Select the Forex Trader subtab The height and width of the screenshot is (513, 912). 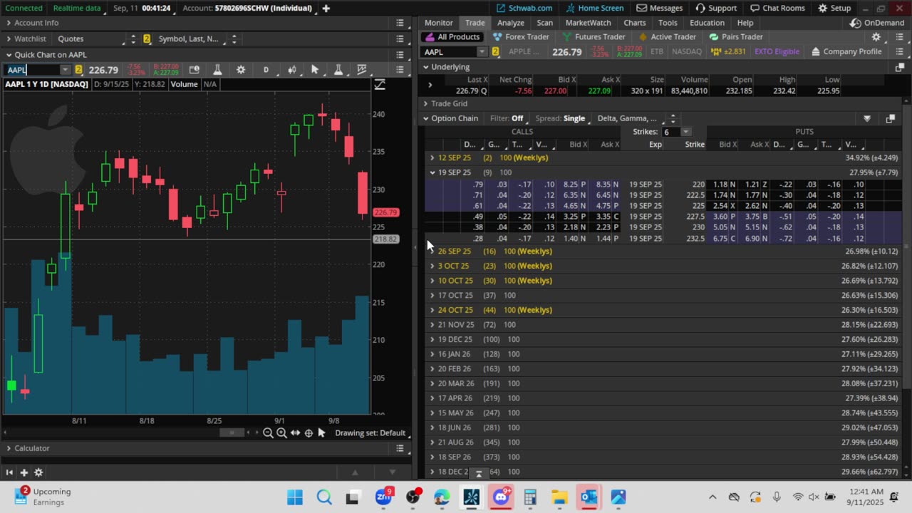[522, 37]
